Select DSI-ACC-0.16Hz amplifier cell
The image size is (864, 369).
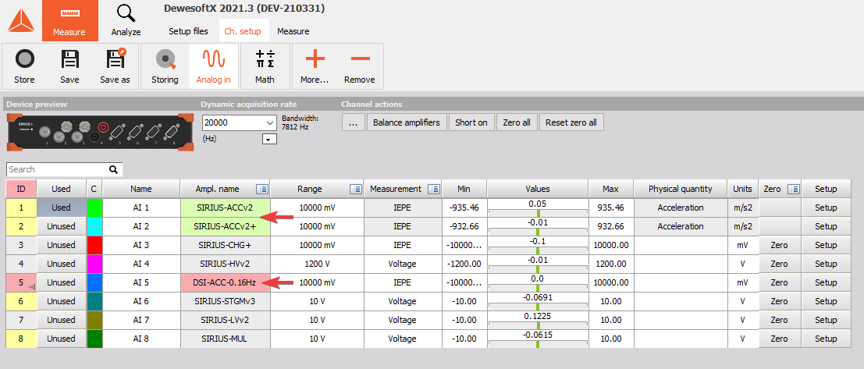pyautogui.click(x=225, y=282)
